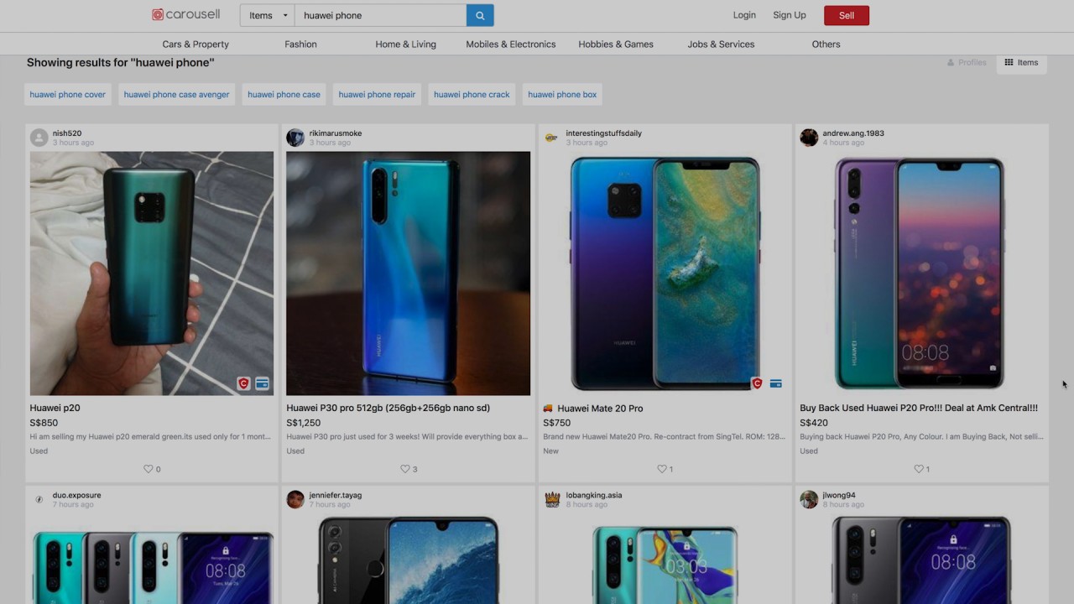Open the Huawei P30 pro listing photo

click(408, 273)
